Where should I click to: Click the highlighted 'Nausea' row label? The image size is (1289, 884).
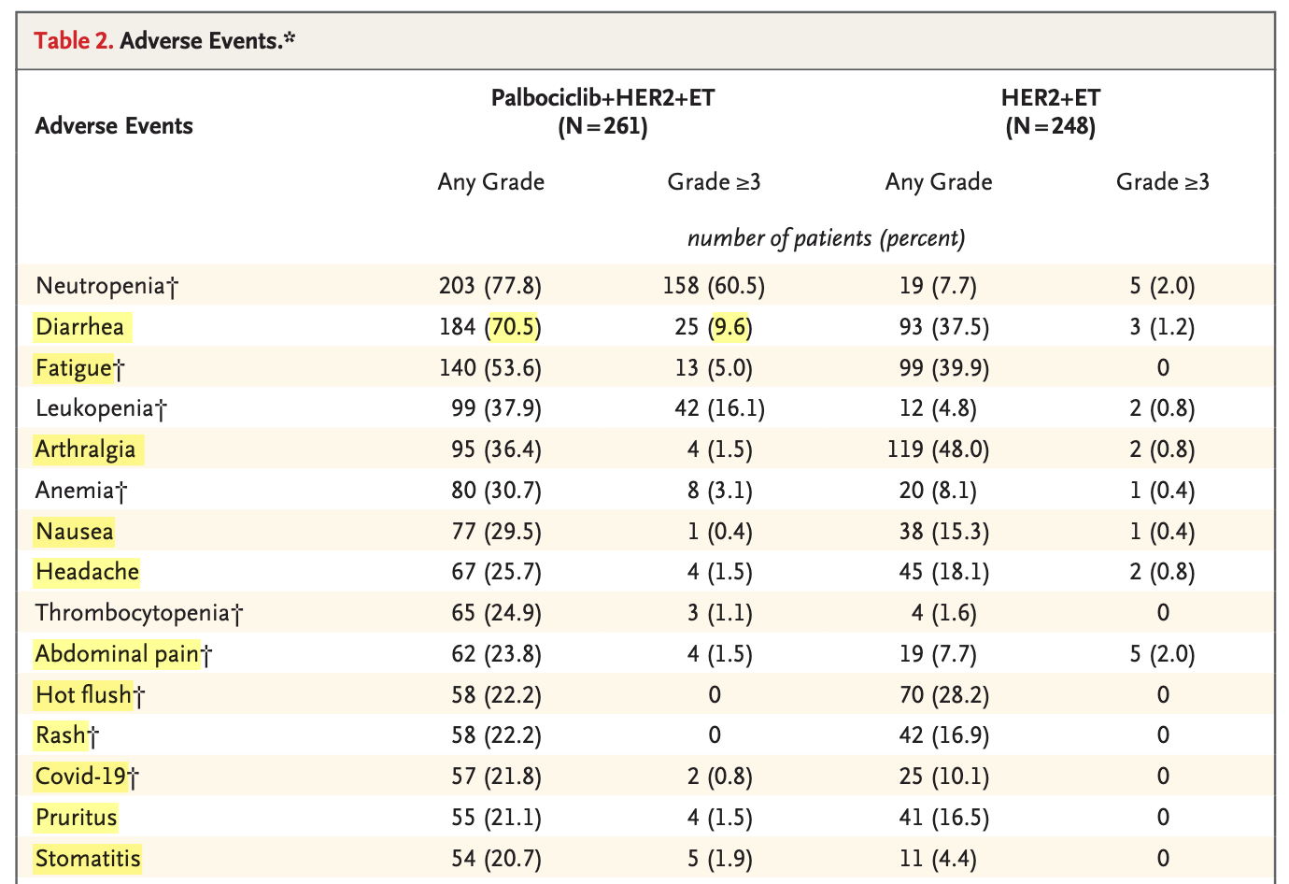(75, 532)
